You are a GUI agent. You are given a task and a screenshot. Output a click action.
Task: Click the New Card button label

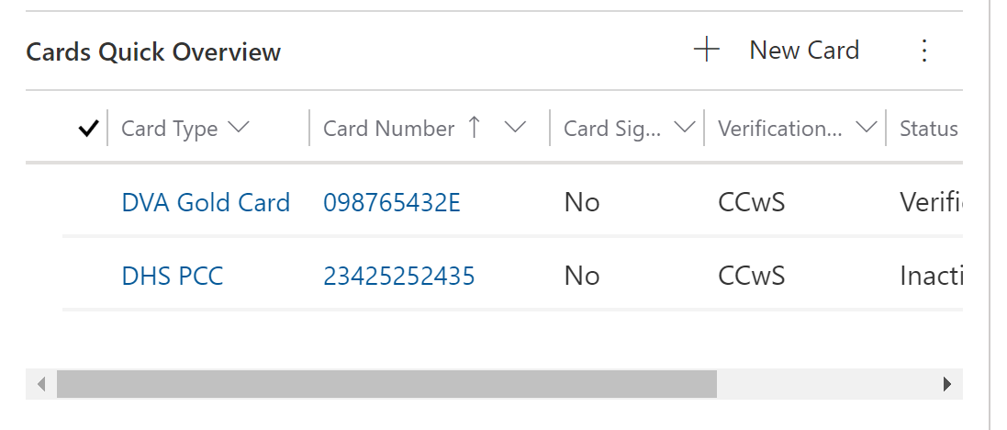[804, 51]
